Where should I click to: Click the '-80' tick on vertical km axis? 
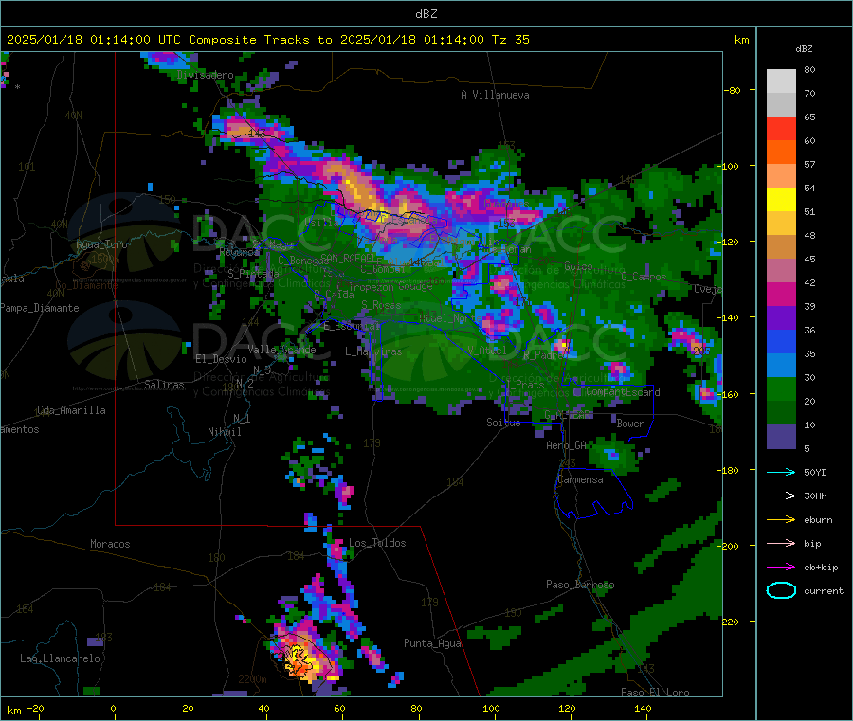click(x=733, y=90)
